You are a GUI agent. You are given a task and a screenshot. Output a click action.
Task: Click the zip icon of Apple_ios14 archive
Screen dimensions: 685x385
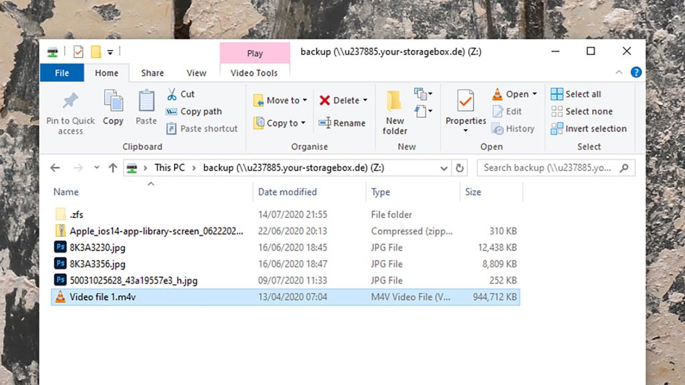[60, 231]
